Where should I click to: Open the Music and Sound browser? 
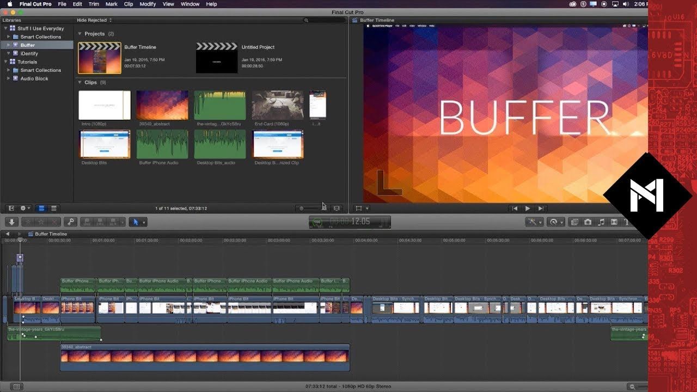601,222
